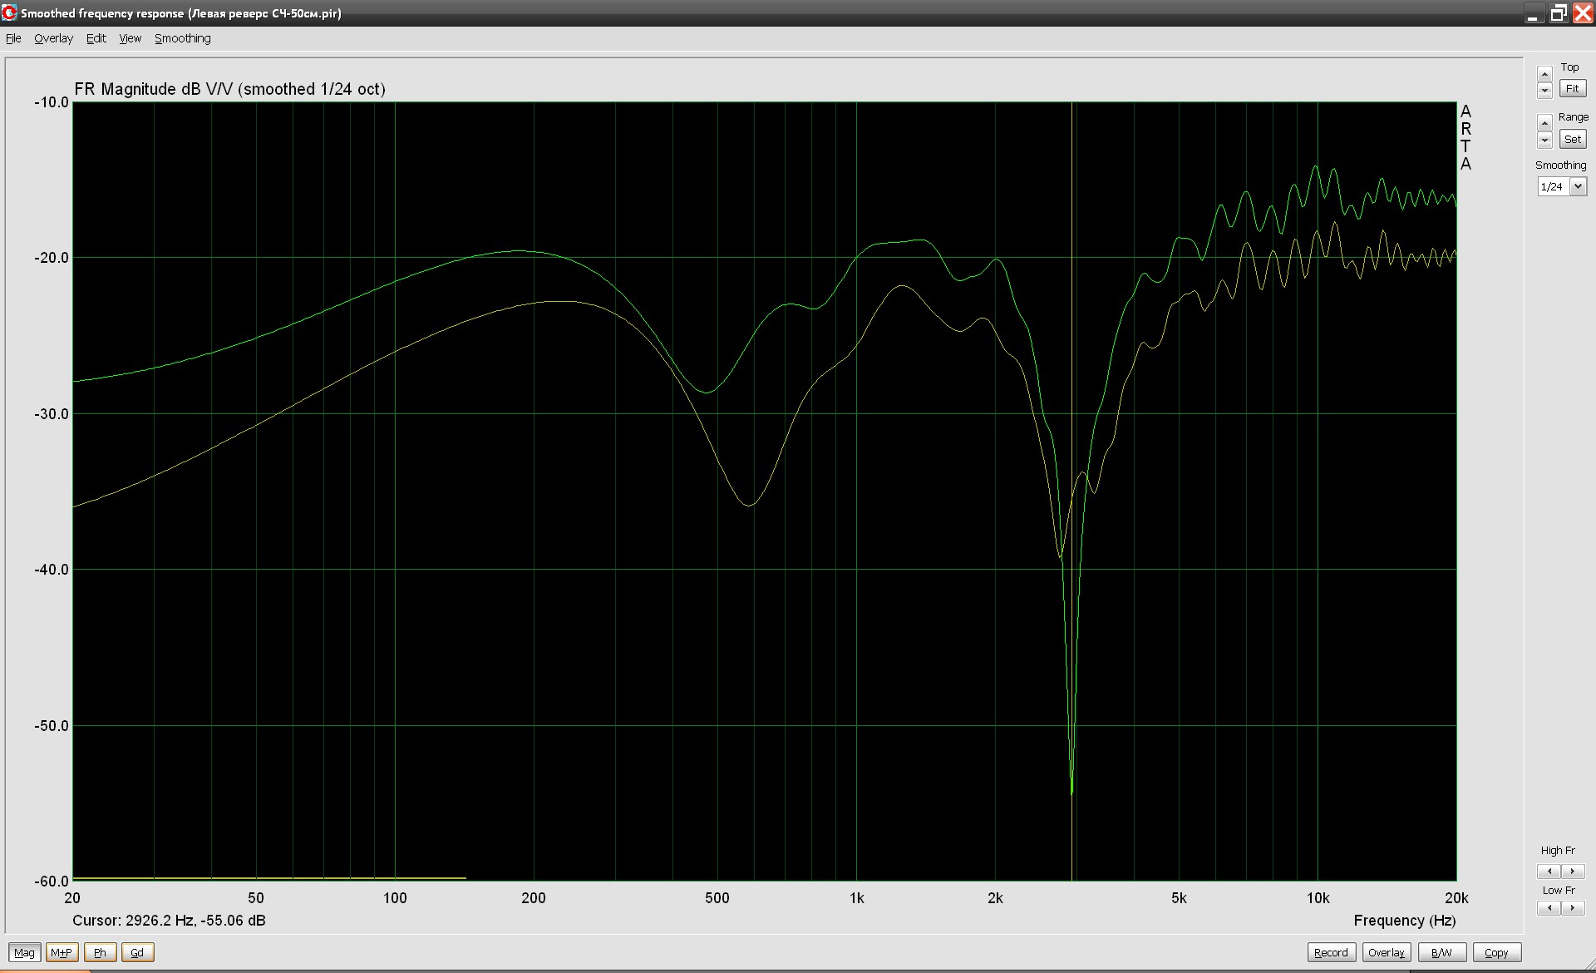Viewport: 1596px width, 973px height.
Task: Click the Overlay button at bottom
Action: (x=1387, y=952)
